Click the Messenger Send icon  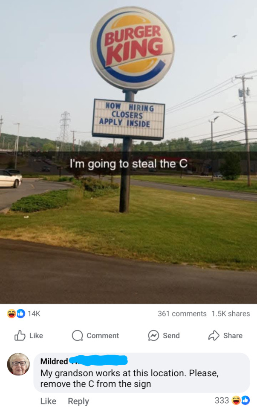[x=153, y=336]
